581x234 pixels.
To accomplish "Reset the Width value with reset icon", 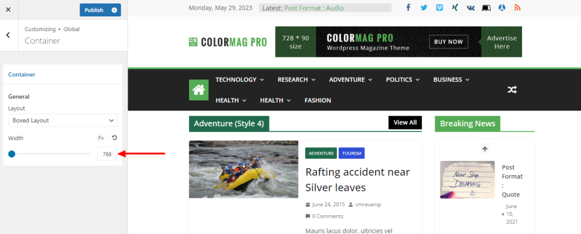I will 114,138.
